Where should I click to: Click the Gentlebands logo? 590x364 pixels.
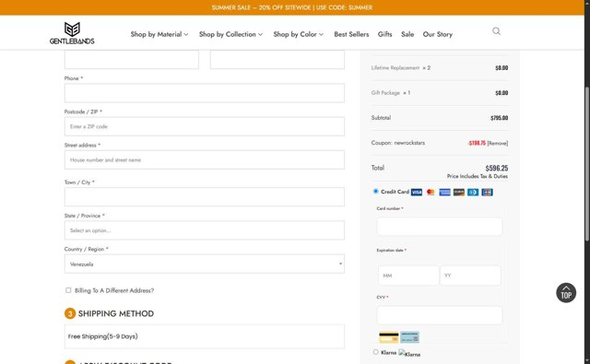tap(72, 33)
